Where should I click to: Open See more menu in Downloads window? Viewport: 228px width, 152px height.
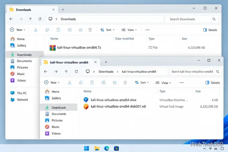click(147, 30)
